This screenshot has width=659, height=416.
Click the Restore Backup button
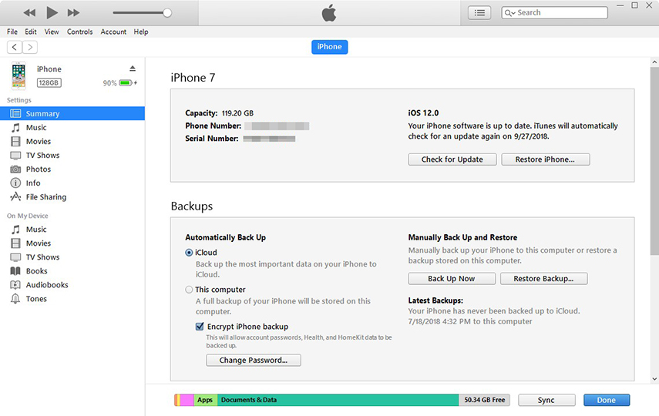coord(544,279)
